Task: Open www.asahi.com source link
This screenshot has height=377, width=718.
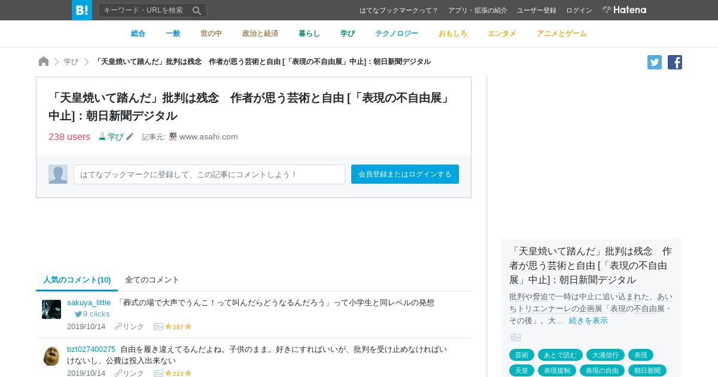Action: click(x=209, y=136)
